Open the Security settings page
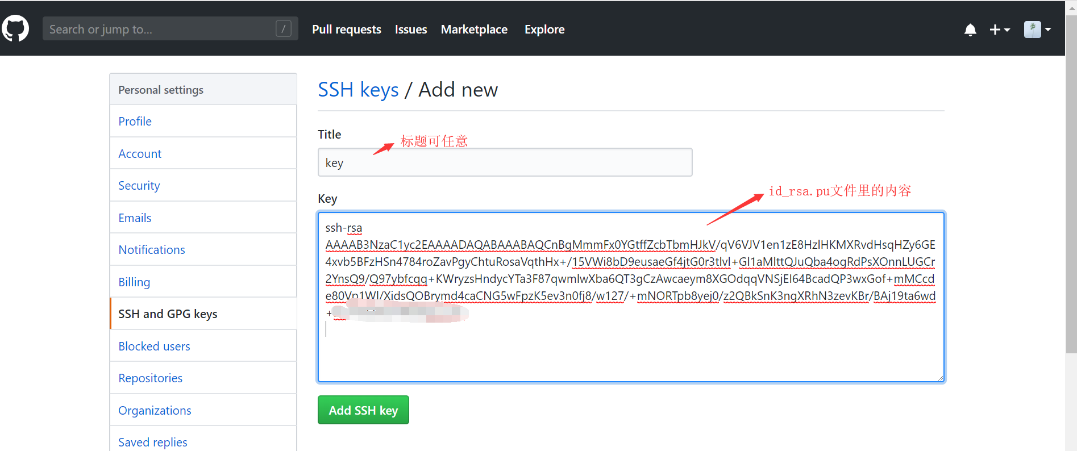Screen dimensions: 1077x451 tap(203, 185)
